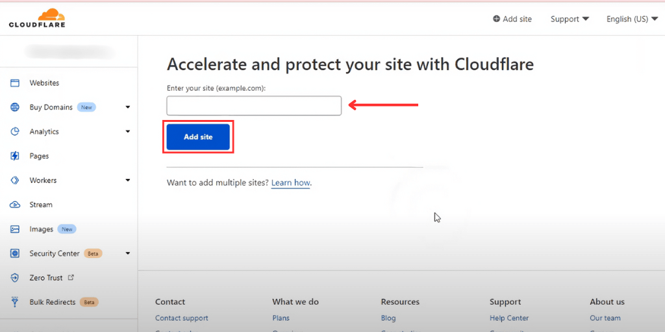Click the Workers diamond icon
665x332 pixels.
[x=15, y=180]
